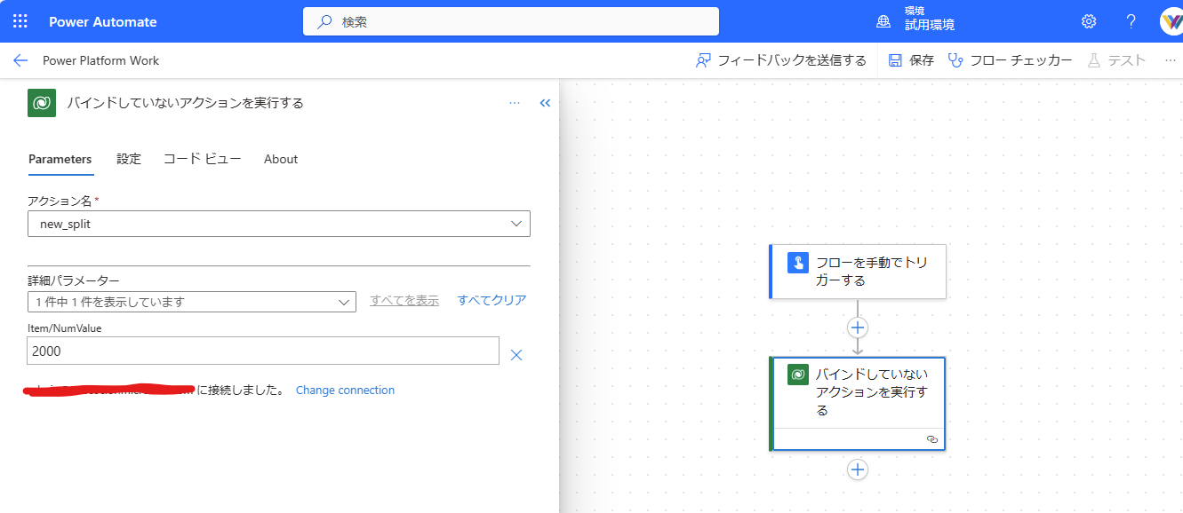Click the Change connection link
The image size is (1183, 513).
click(x=345, y=390)
